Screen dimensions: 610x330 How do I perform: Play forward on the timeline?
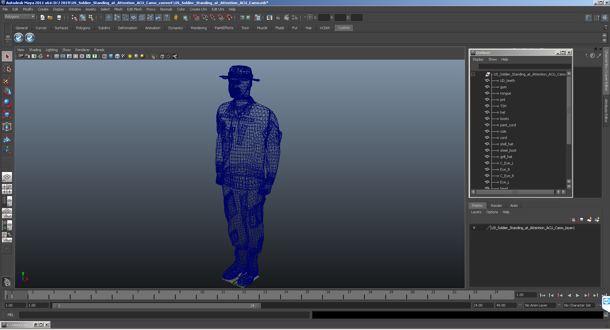578,295
